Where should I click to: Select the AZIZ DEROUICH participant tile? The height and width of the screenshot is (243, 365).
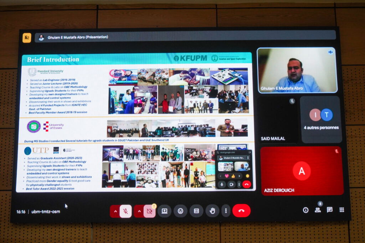pyautogui.click(x=302, y=171)
